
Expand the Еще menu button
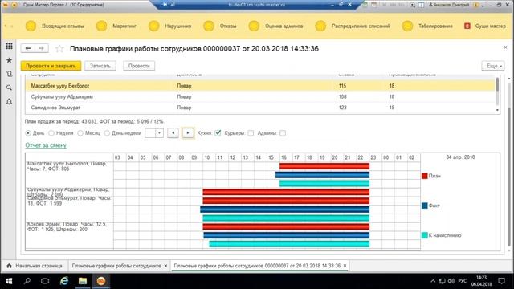coord(493,66)
